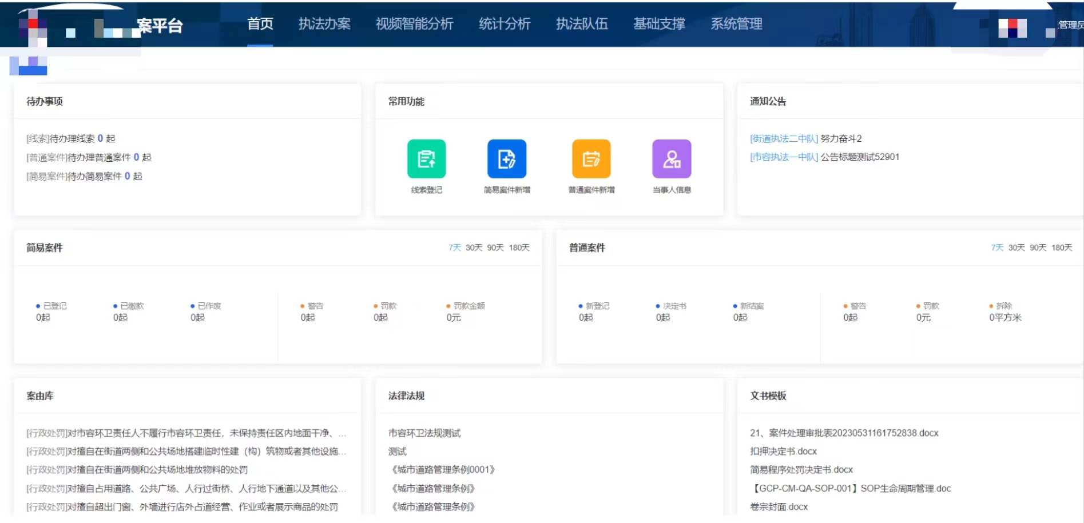The height and width of the screenshot is (523, 1084).
Task: Click the 已缴款 count in 简易案件
Action: pos(121,318)
